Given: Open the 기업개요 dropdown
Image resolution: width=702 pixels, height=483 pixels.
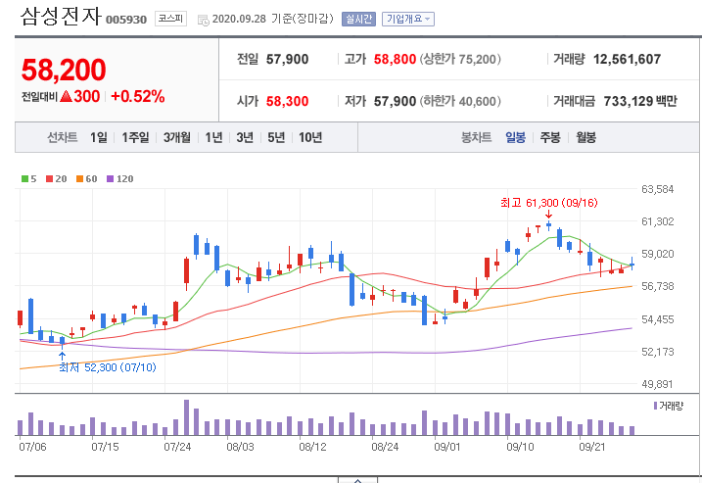Looking at the screenshot, I should pos(408,19).
